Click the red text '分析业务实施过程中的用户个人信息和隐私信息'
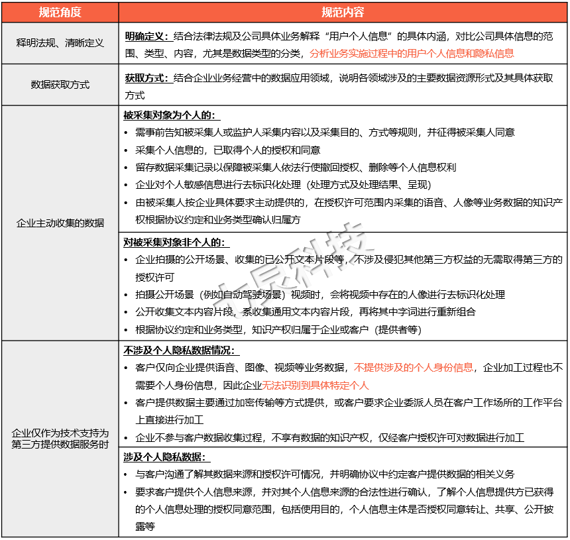 point(412,54)
